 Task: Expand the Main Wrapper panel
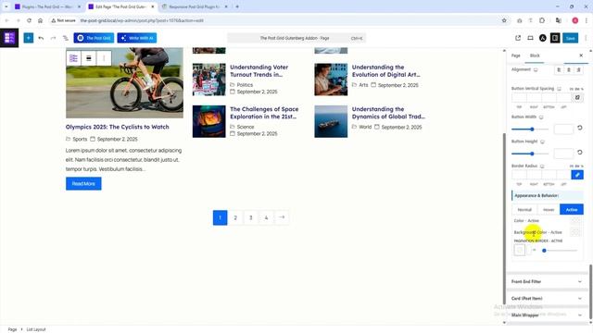[x=547, y=314]
